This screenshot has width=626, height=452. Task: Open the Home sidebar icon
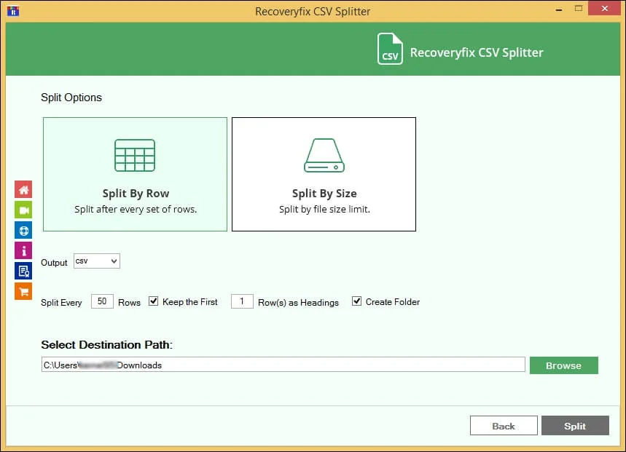coord(23,189)
